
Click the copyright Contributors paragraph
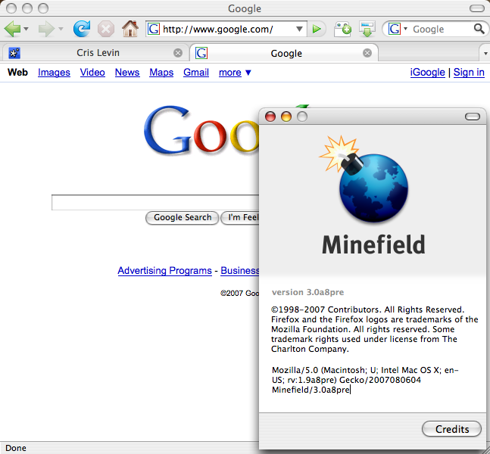[x=374, y=329]
